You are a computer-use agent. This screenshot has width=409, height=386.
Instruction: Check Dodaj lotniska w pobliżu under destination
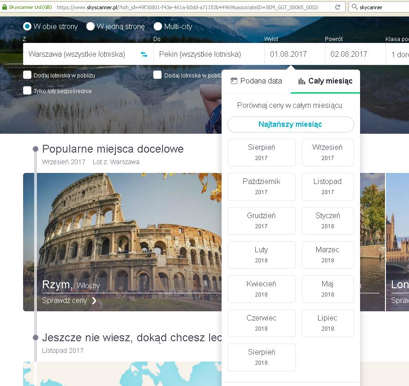[x=157, y=75]
